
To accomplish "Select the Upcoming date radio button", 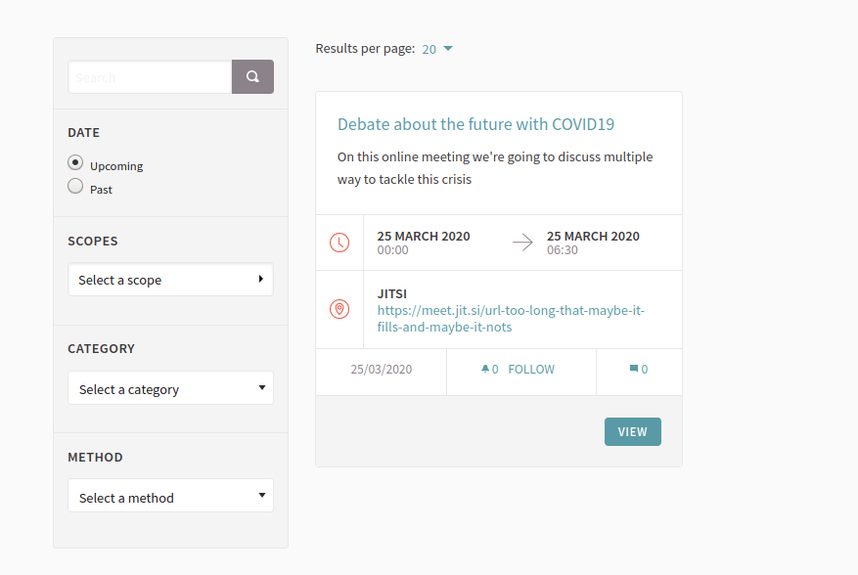I will pos(75,163).
